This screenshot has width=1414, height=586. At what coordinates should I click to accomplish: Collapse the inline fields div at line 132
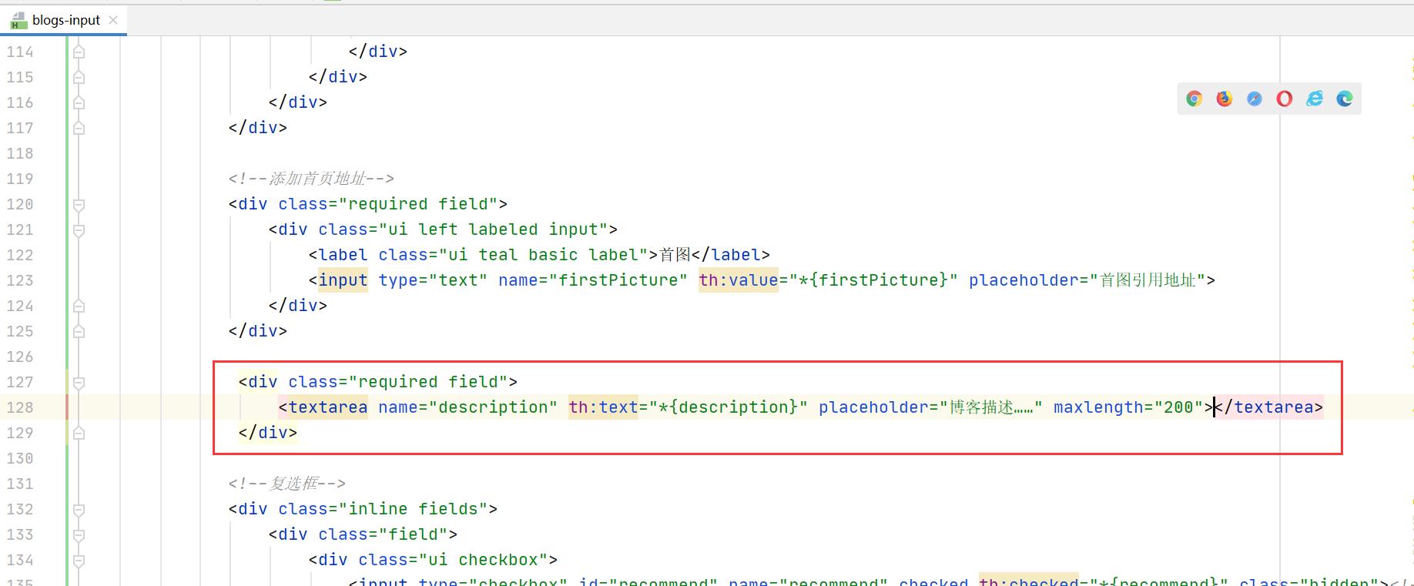coord(79,510)
